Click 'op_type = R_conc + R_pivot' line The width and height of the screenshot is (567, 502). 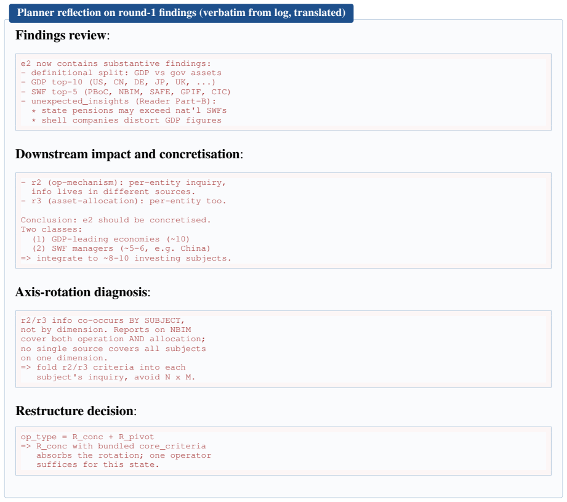pyautogui.click(x=87, y=437)
